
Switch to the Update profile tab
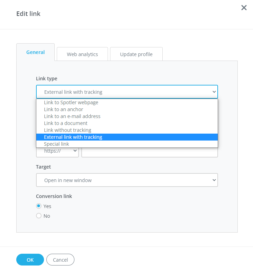[x=136, y=54]
